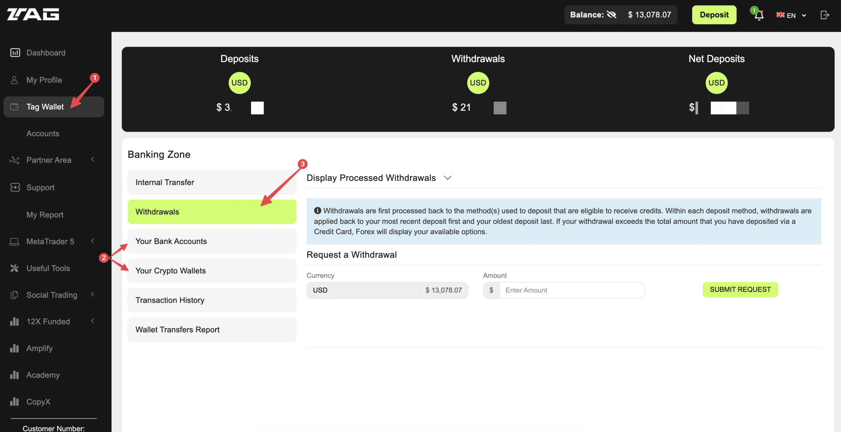
Task: Click the CopyX chart icon
Action: [14, 401]
